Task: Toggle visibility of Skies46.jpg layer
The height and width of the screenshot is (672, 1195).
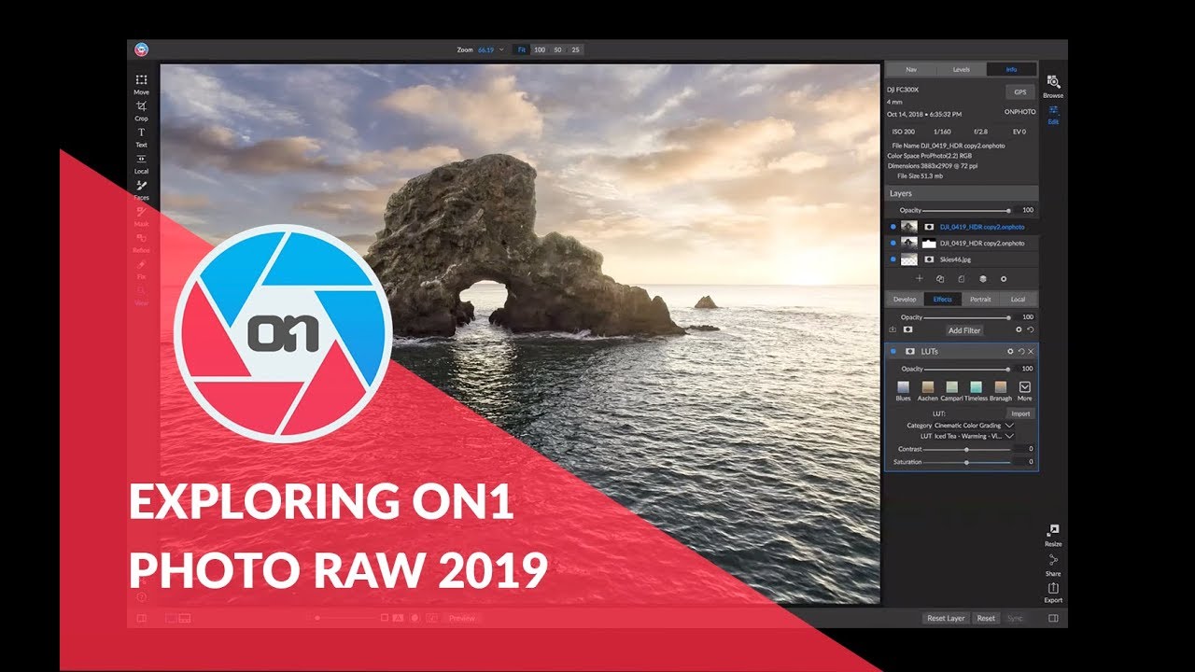Action: (x=893, y=259)
